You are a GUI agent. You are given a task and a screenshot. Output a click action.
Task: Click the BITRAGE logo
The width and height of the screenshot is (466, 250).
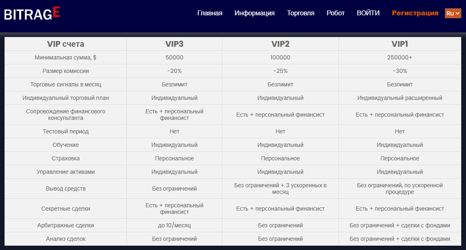32,14
